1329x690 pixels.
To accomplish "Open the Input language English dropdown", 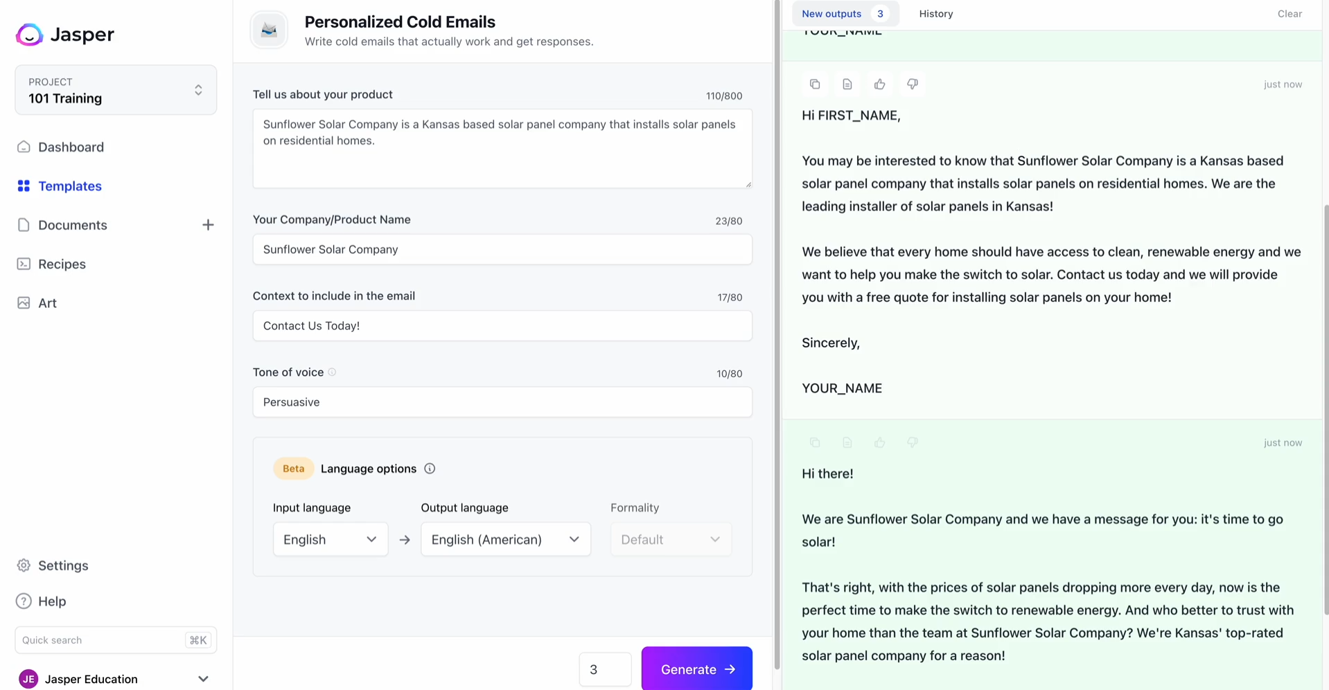I will pos(330,539).
